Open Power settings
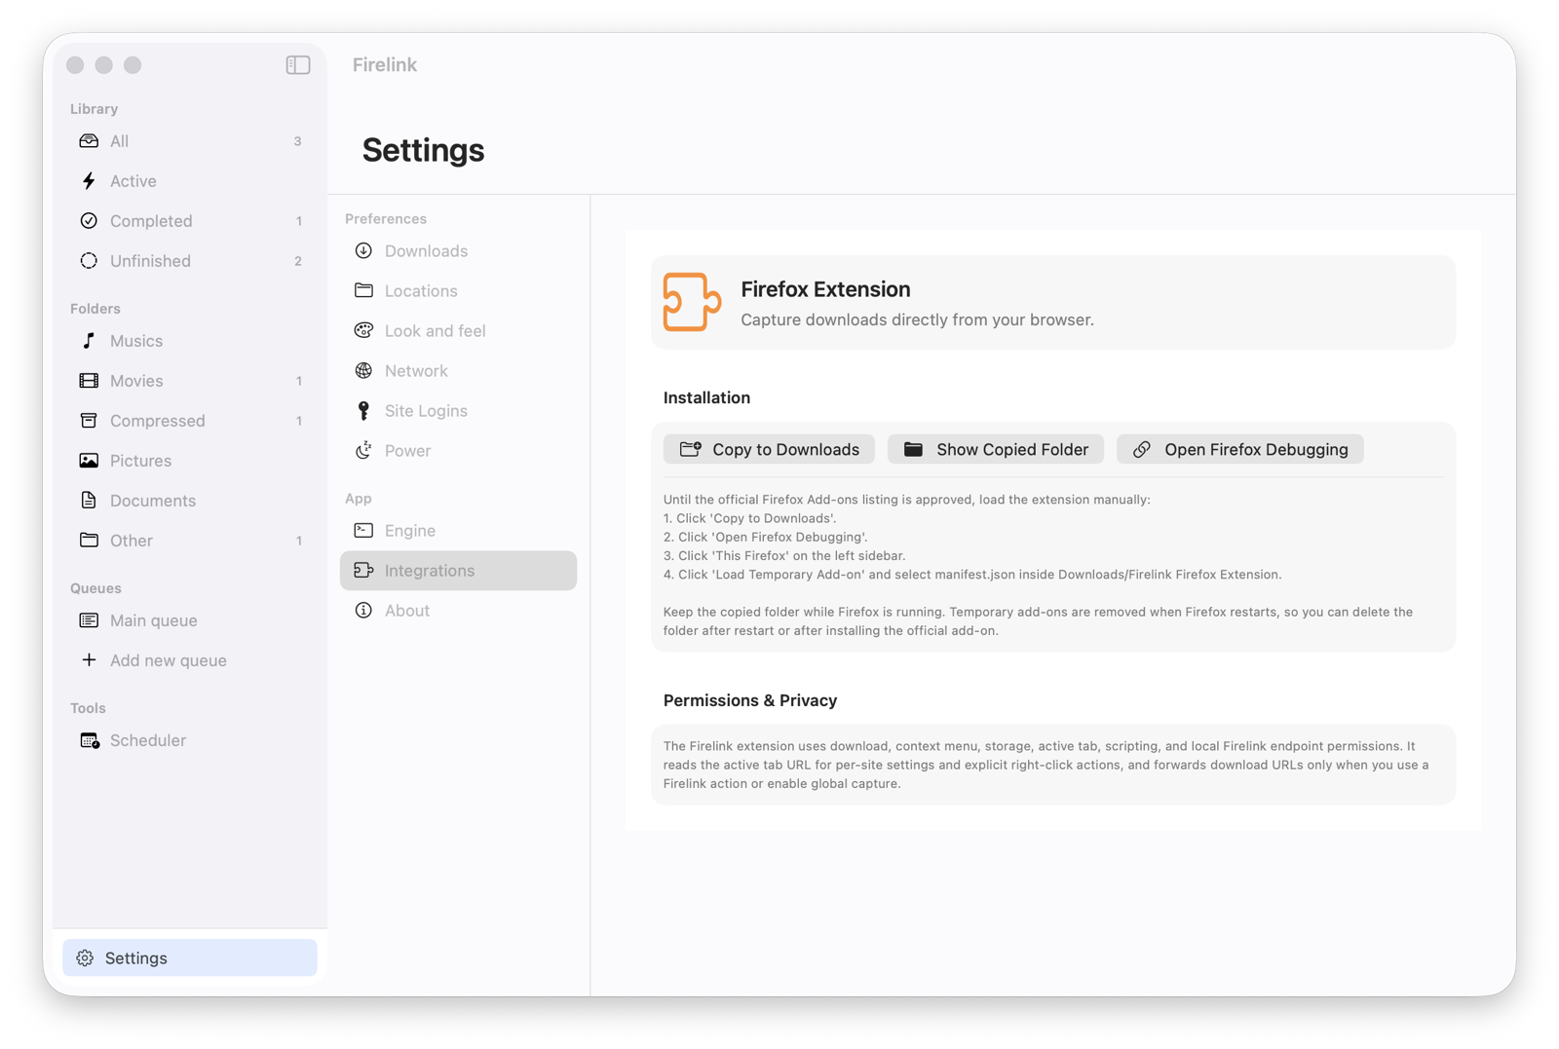 click(458, 451)
